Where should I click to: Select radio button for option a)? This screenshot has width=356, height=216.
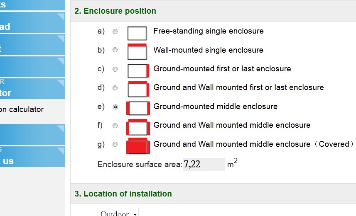[115, 32]
